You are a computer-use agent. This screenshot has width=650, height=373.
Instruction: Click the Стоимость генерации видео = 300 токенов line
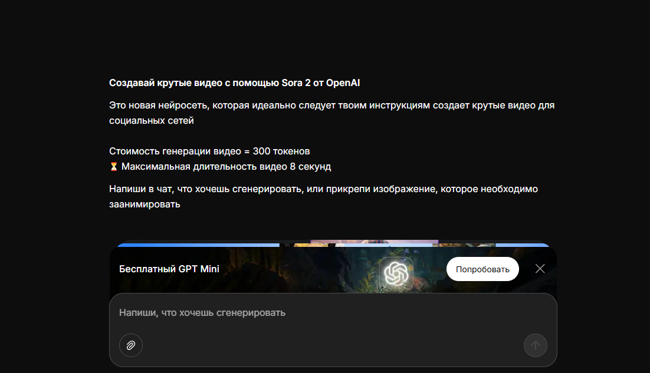pos(209,151)
